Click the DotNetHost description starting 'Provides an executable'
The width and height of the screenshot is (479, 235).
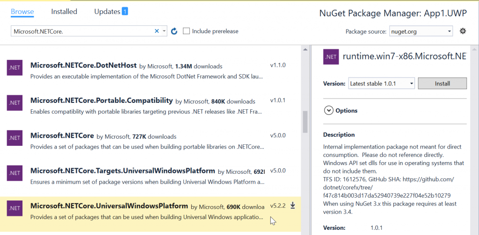[x=146, y=76]
